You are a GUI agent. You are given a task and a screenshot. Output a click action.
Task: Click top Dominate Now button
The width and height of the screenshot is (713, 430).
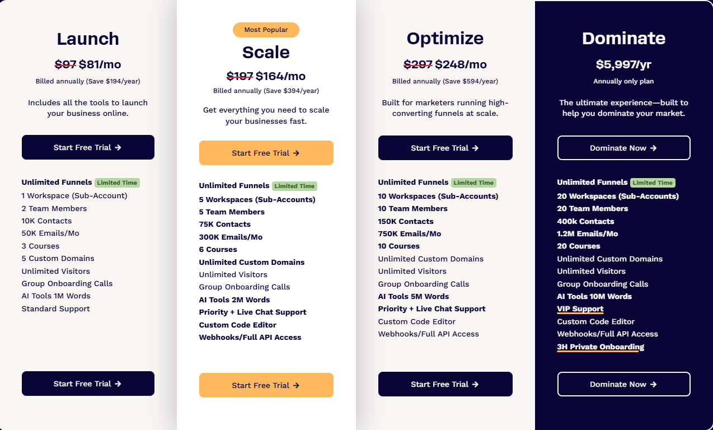623,148
